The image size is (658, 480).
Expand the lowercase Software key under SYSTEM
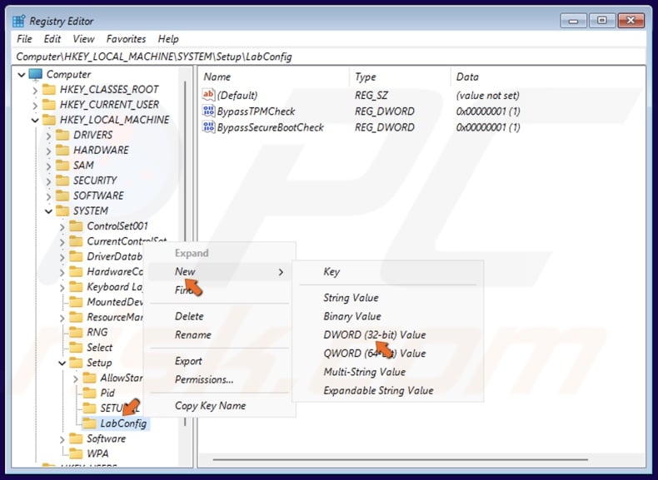[62, 439]
